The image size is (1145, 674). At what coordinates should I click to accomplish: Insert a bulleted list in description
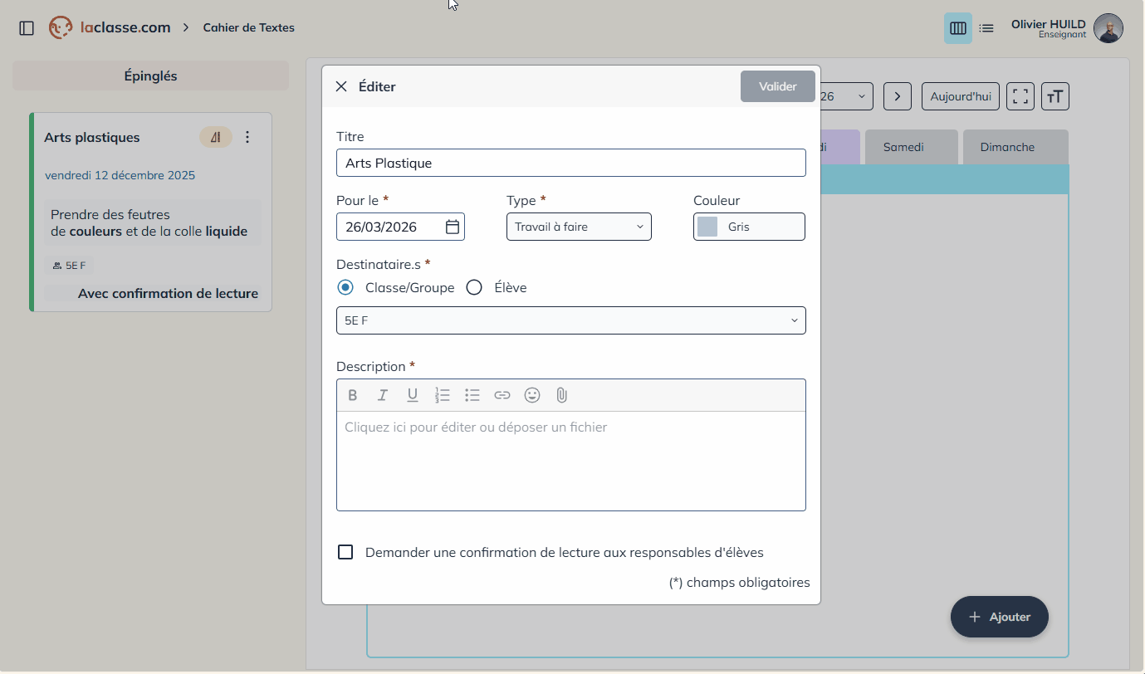(x=472, y=395)
